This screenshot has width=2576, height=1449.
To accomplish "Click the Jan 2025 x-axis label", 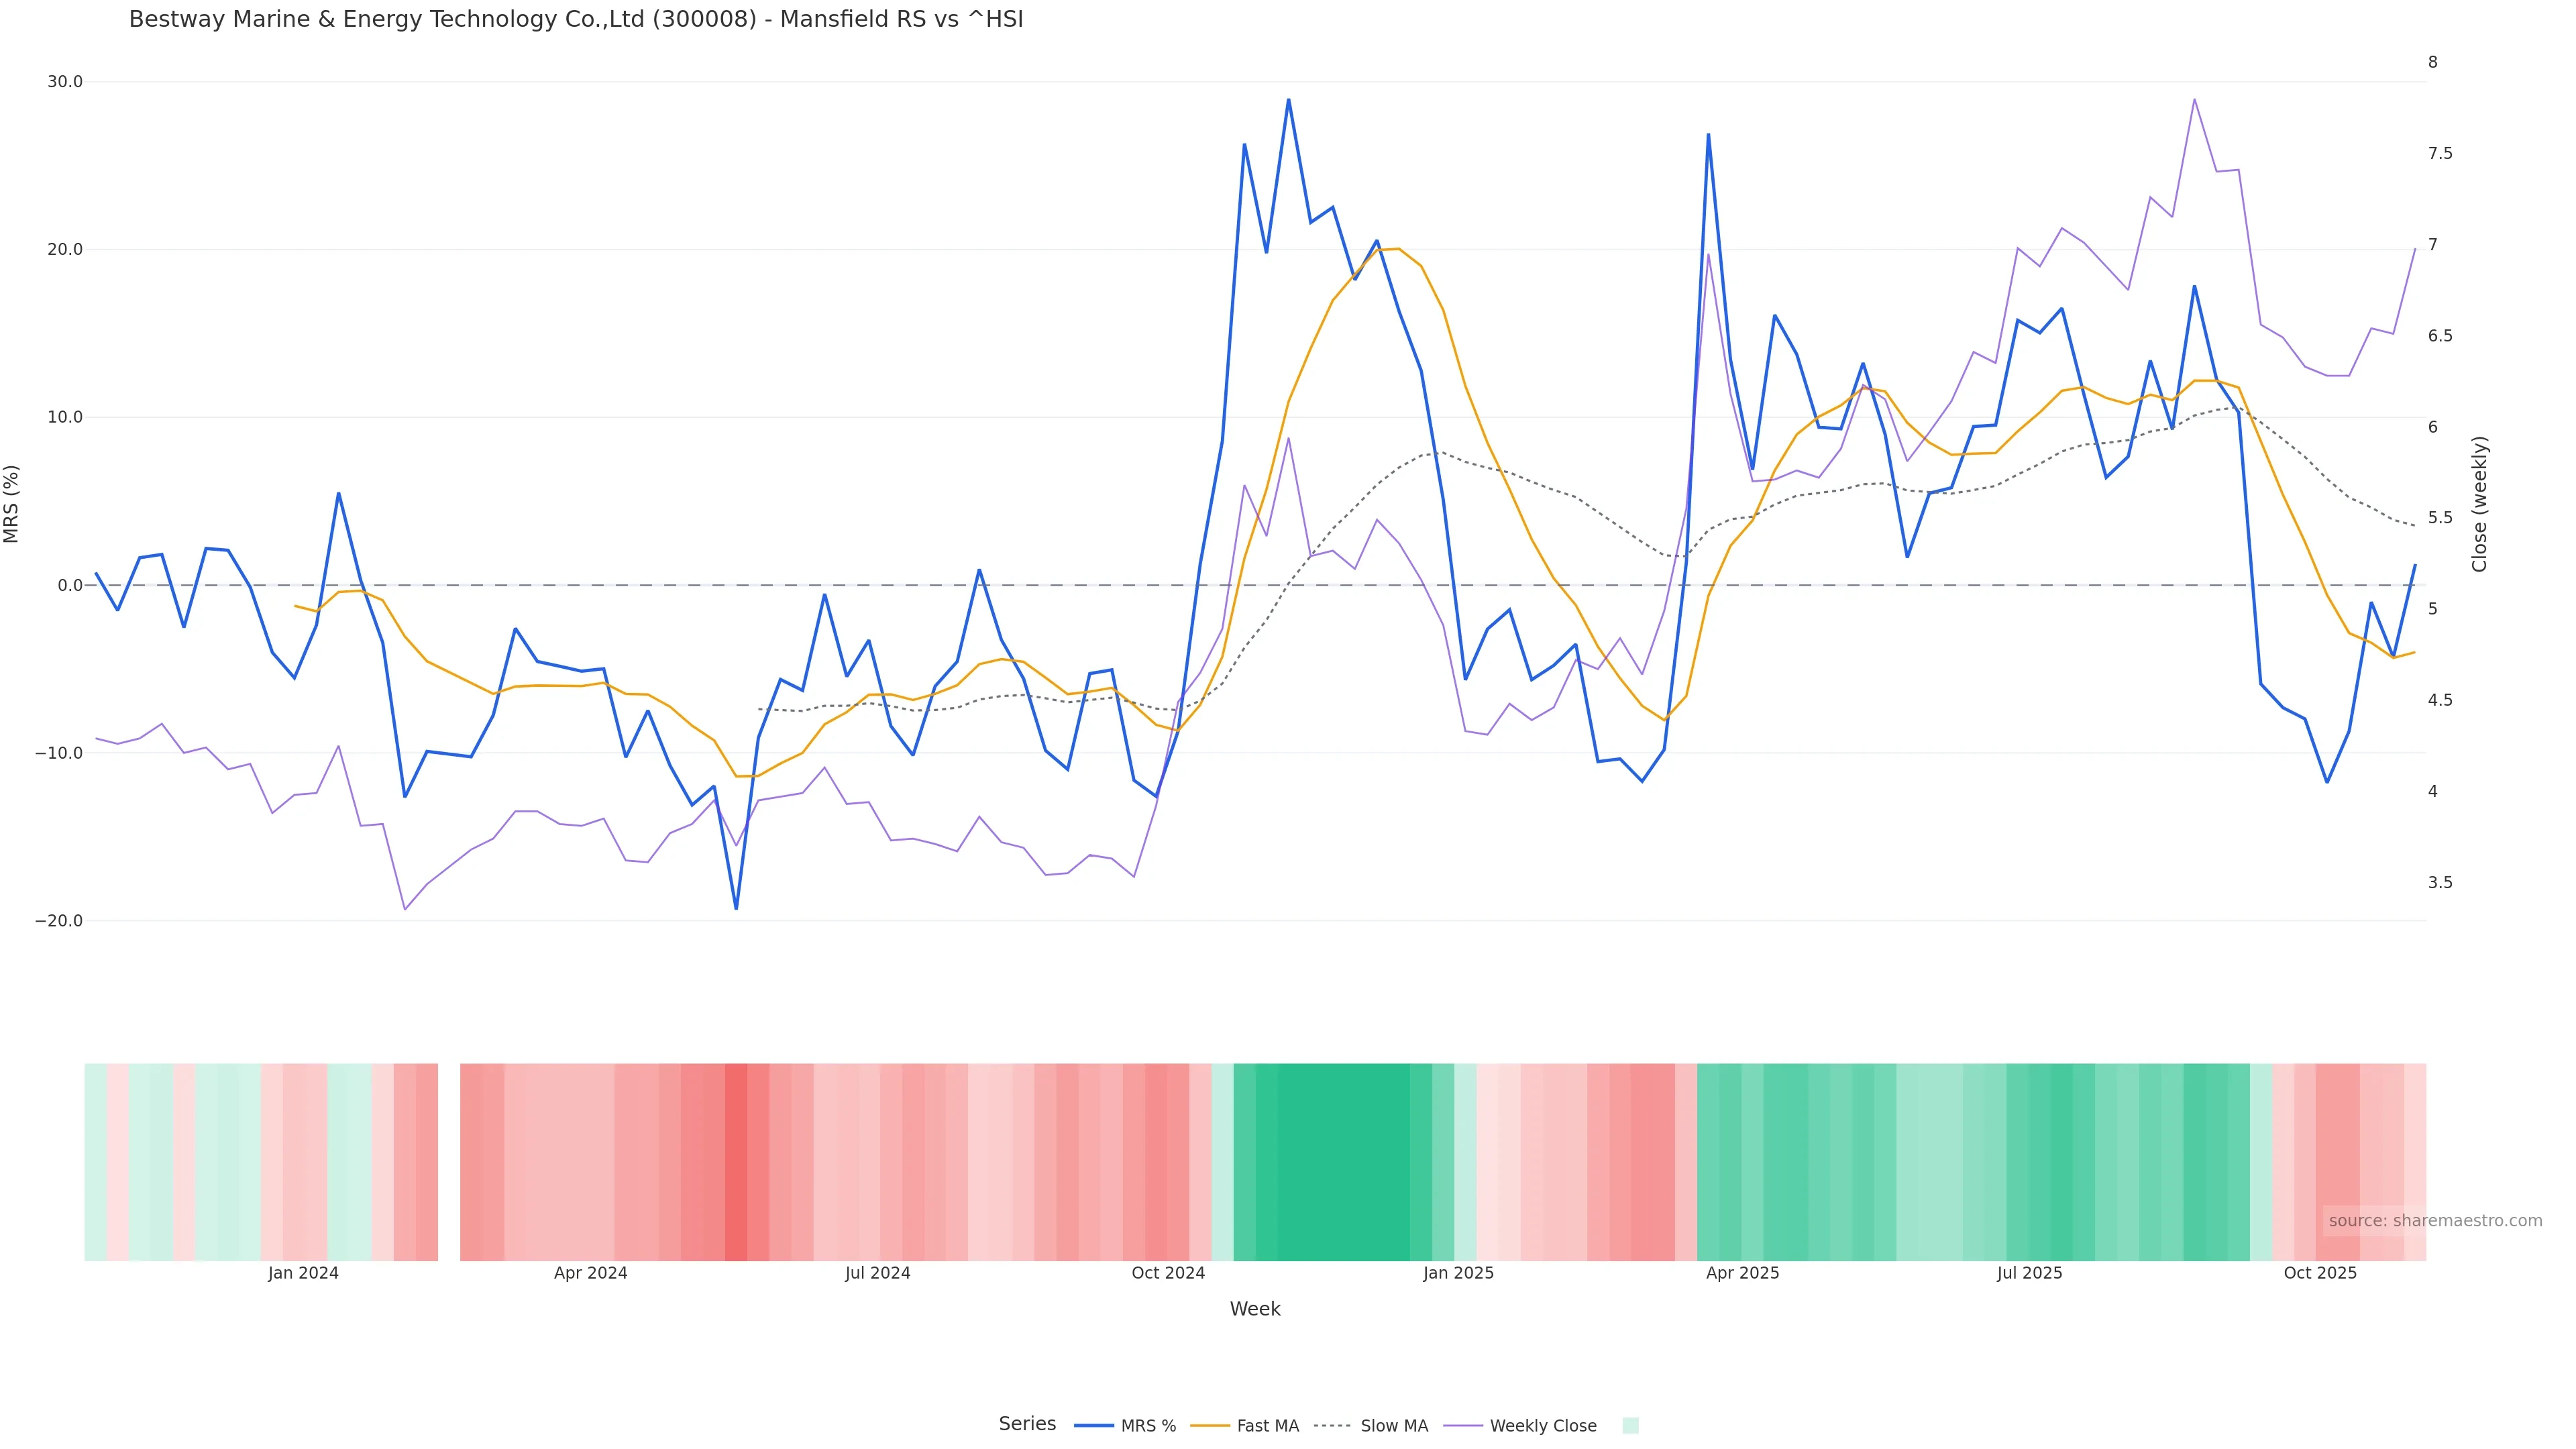I will 1458,1273.
